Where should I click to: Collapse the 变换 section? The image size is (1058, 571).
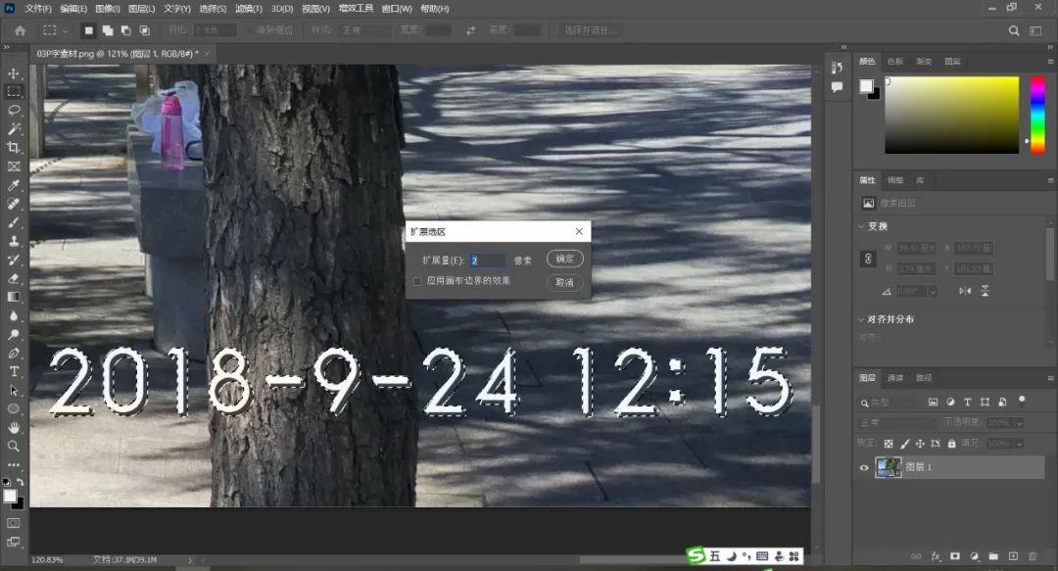coord(860,226)
